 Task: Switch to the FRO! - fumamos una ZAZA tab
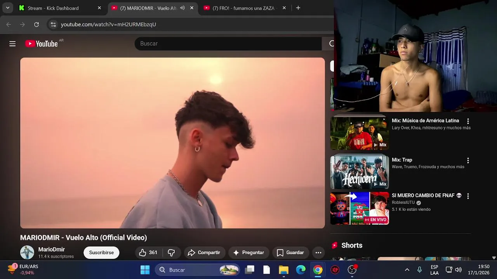[243, 8]
